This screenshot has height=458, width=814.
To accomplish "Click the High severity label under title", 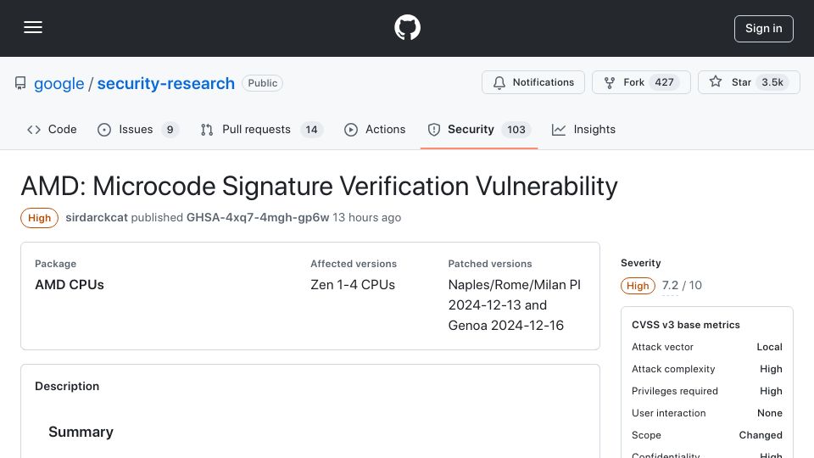I will click(x=40, y=218).
